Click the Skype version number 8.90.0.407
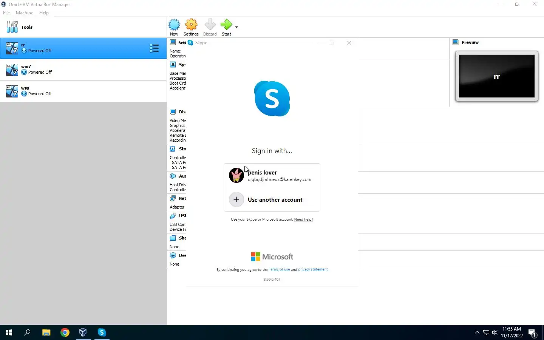544x340 pixels. pos(272,280)
